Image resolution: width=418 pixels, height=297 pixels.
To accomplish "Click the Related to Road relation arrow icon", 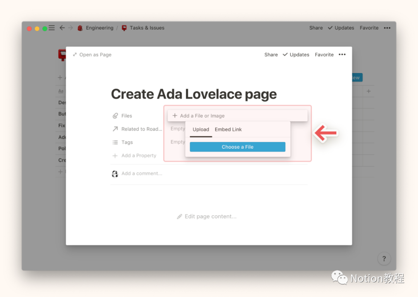I will click(115, 129).
